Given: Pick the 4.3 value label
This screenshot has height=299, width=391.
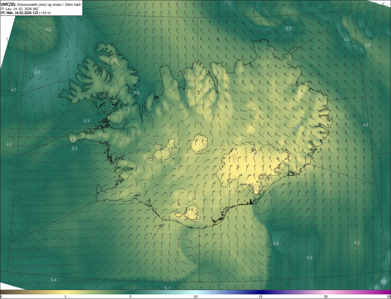Looking at the screenshot, I should pyautogui.click(x=9, y=144).
